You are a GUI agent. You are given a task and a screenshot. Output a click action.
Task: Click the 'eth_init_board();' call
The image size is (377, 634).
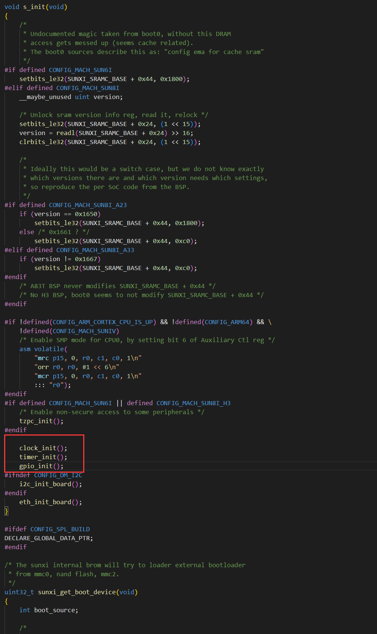coord(51,502)
